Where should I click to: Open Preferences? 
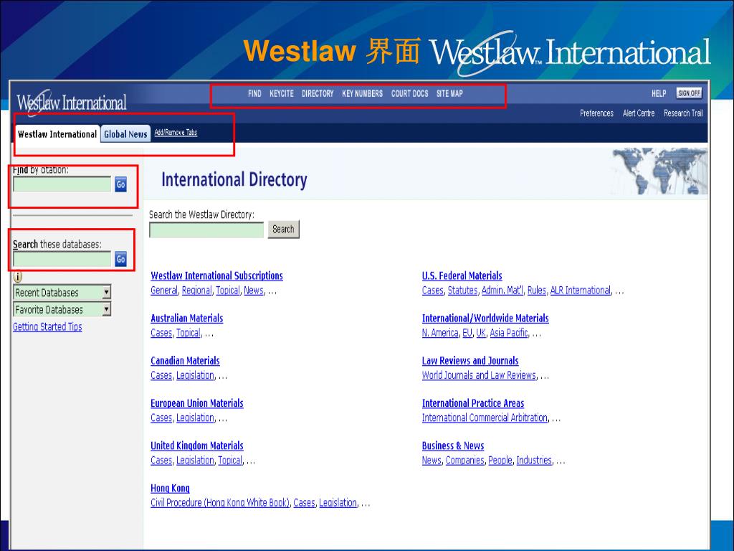pyautogui.click(x=596, y=113)
